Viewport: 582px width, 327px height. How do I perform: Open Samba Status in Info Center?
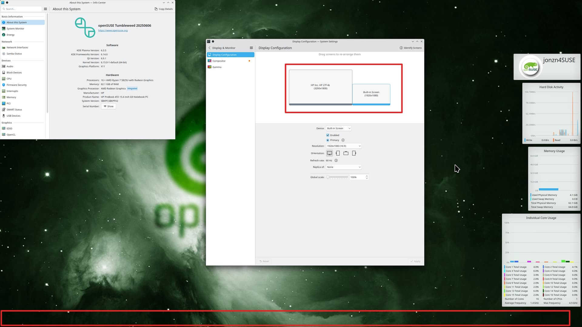[23, 54]
